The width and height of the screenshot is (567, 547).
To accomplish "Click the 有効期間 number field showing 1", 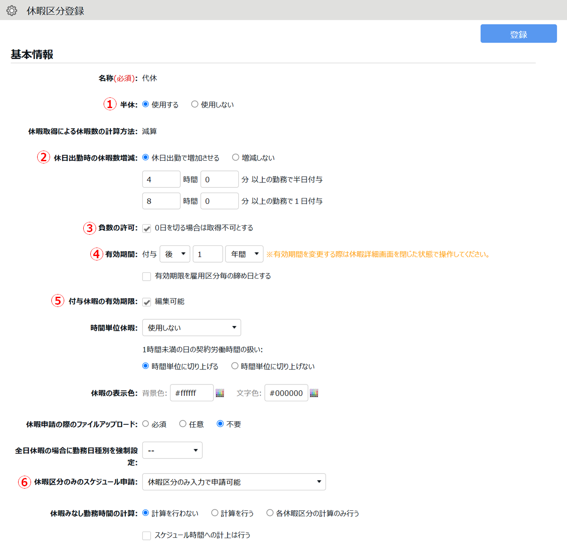I will [208, 254].
